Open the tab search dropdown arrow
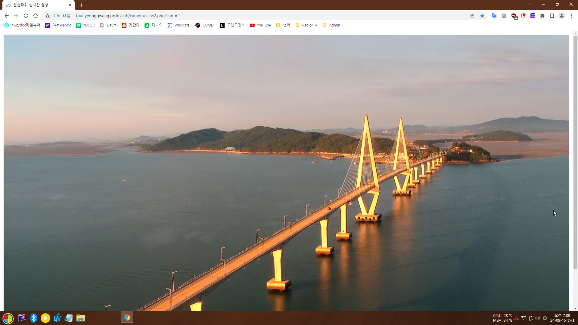Image resolution: width=578 pixels, height=325 pixels. click(x=530, y=4)
